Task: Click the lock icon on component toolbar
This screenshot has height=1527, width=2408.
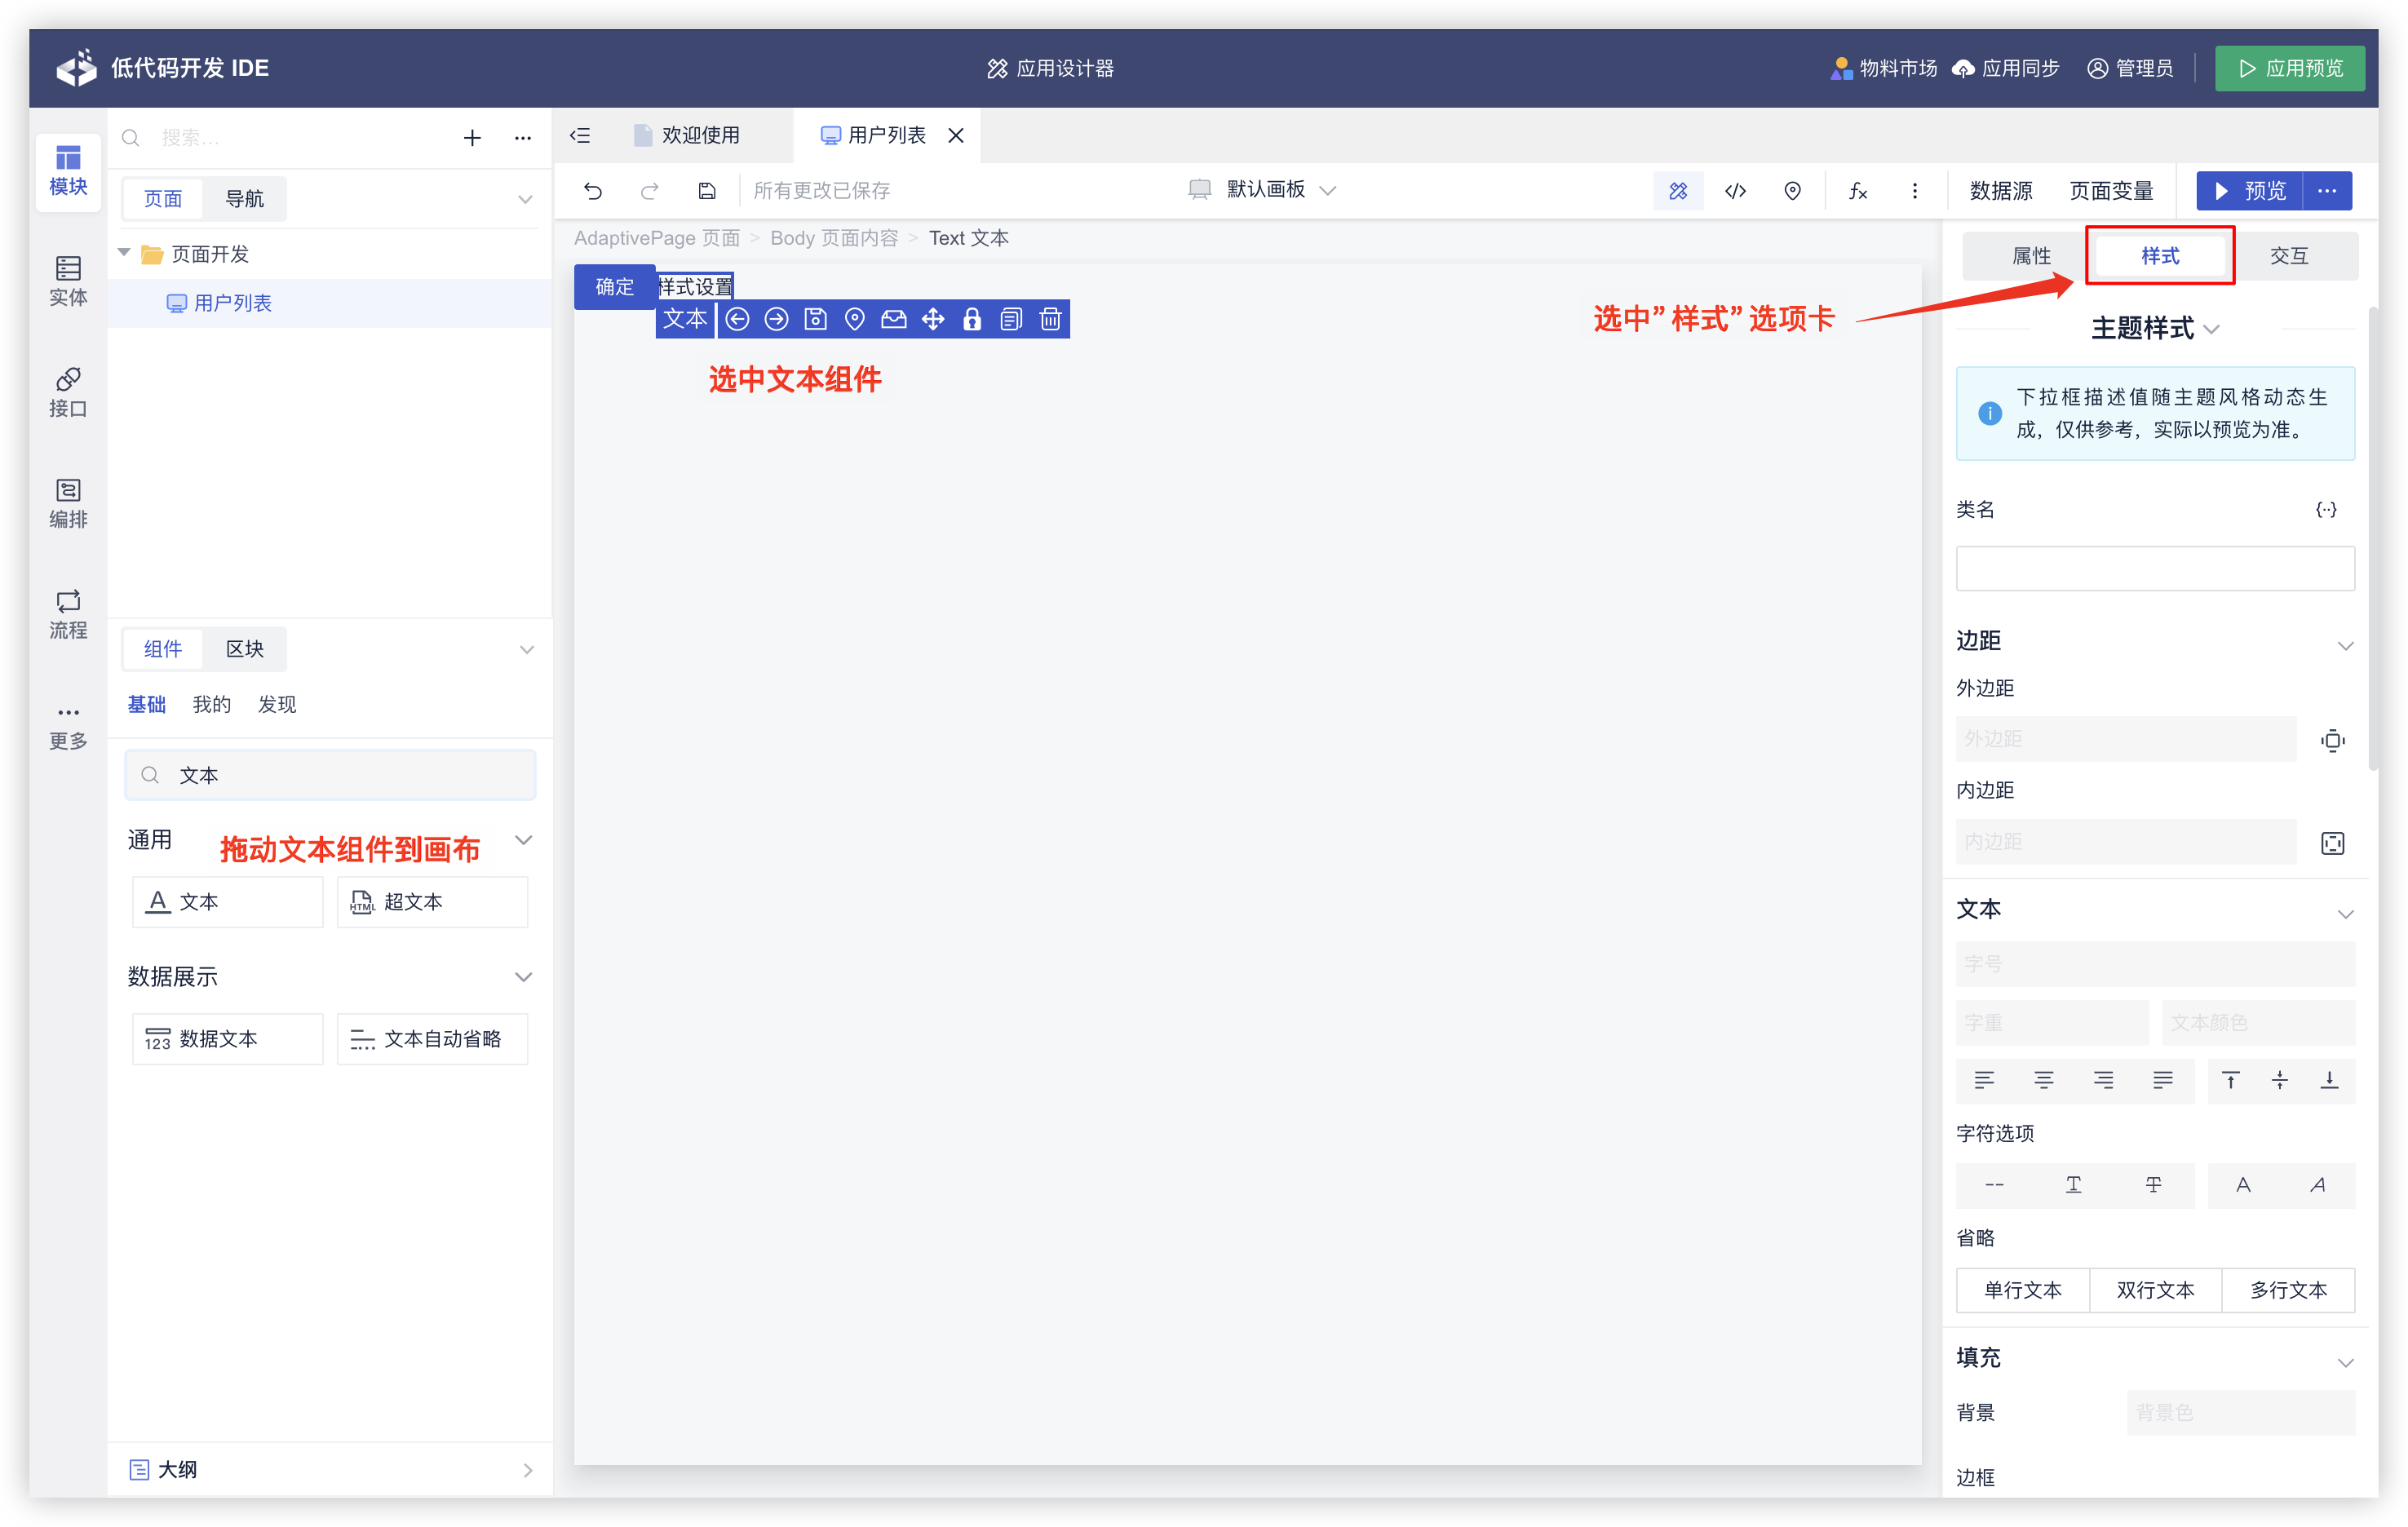Action: point(971,319)
